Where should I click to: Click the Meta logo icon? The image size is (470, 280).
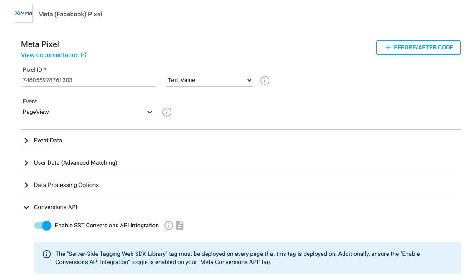pyautogui.click(x=23, y=14)
